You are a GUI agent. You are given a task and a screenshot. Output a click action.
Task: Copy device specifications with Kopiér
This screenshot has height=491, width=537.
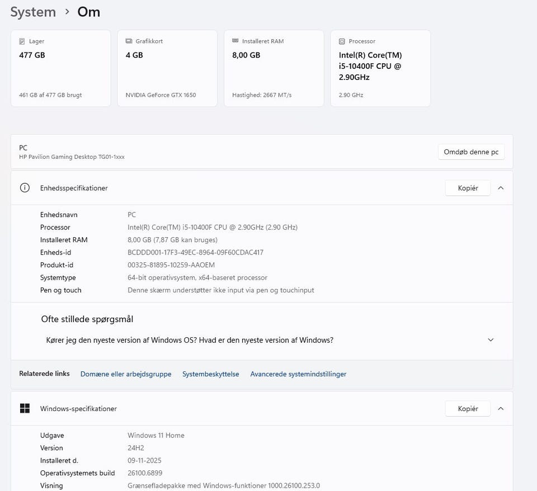(468, 188)
